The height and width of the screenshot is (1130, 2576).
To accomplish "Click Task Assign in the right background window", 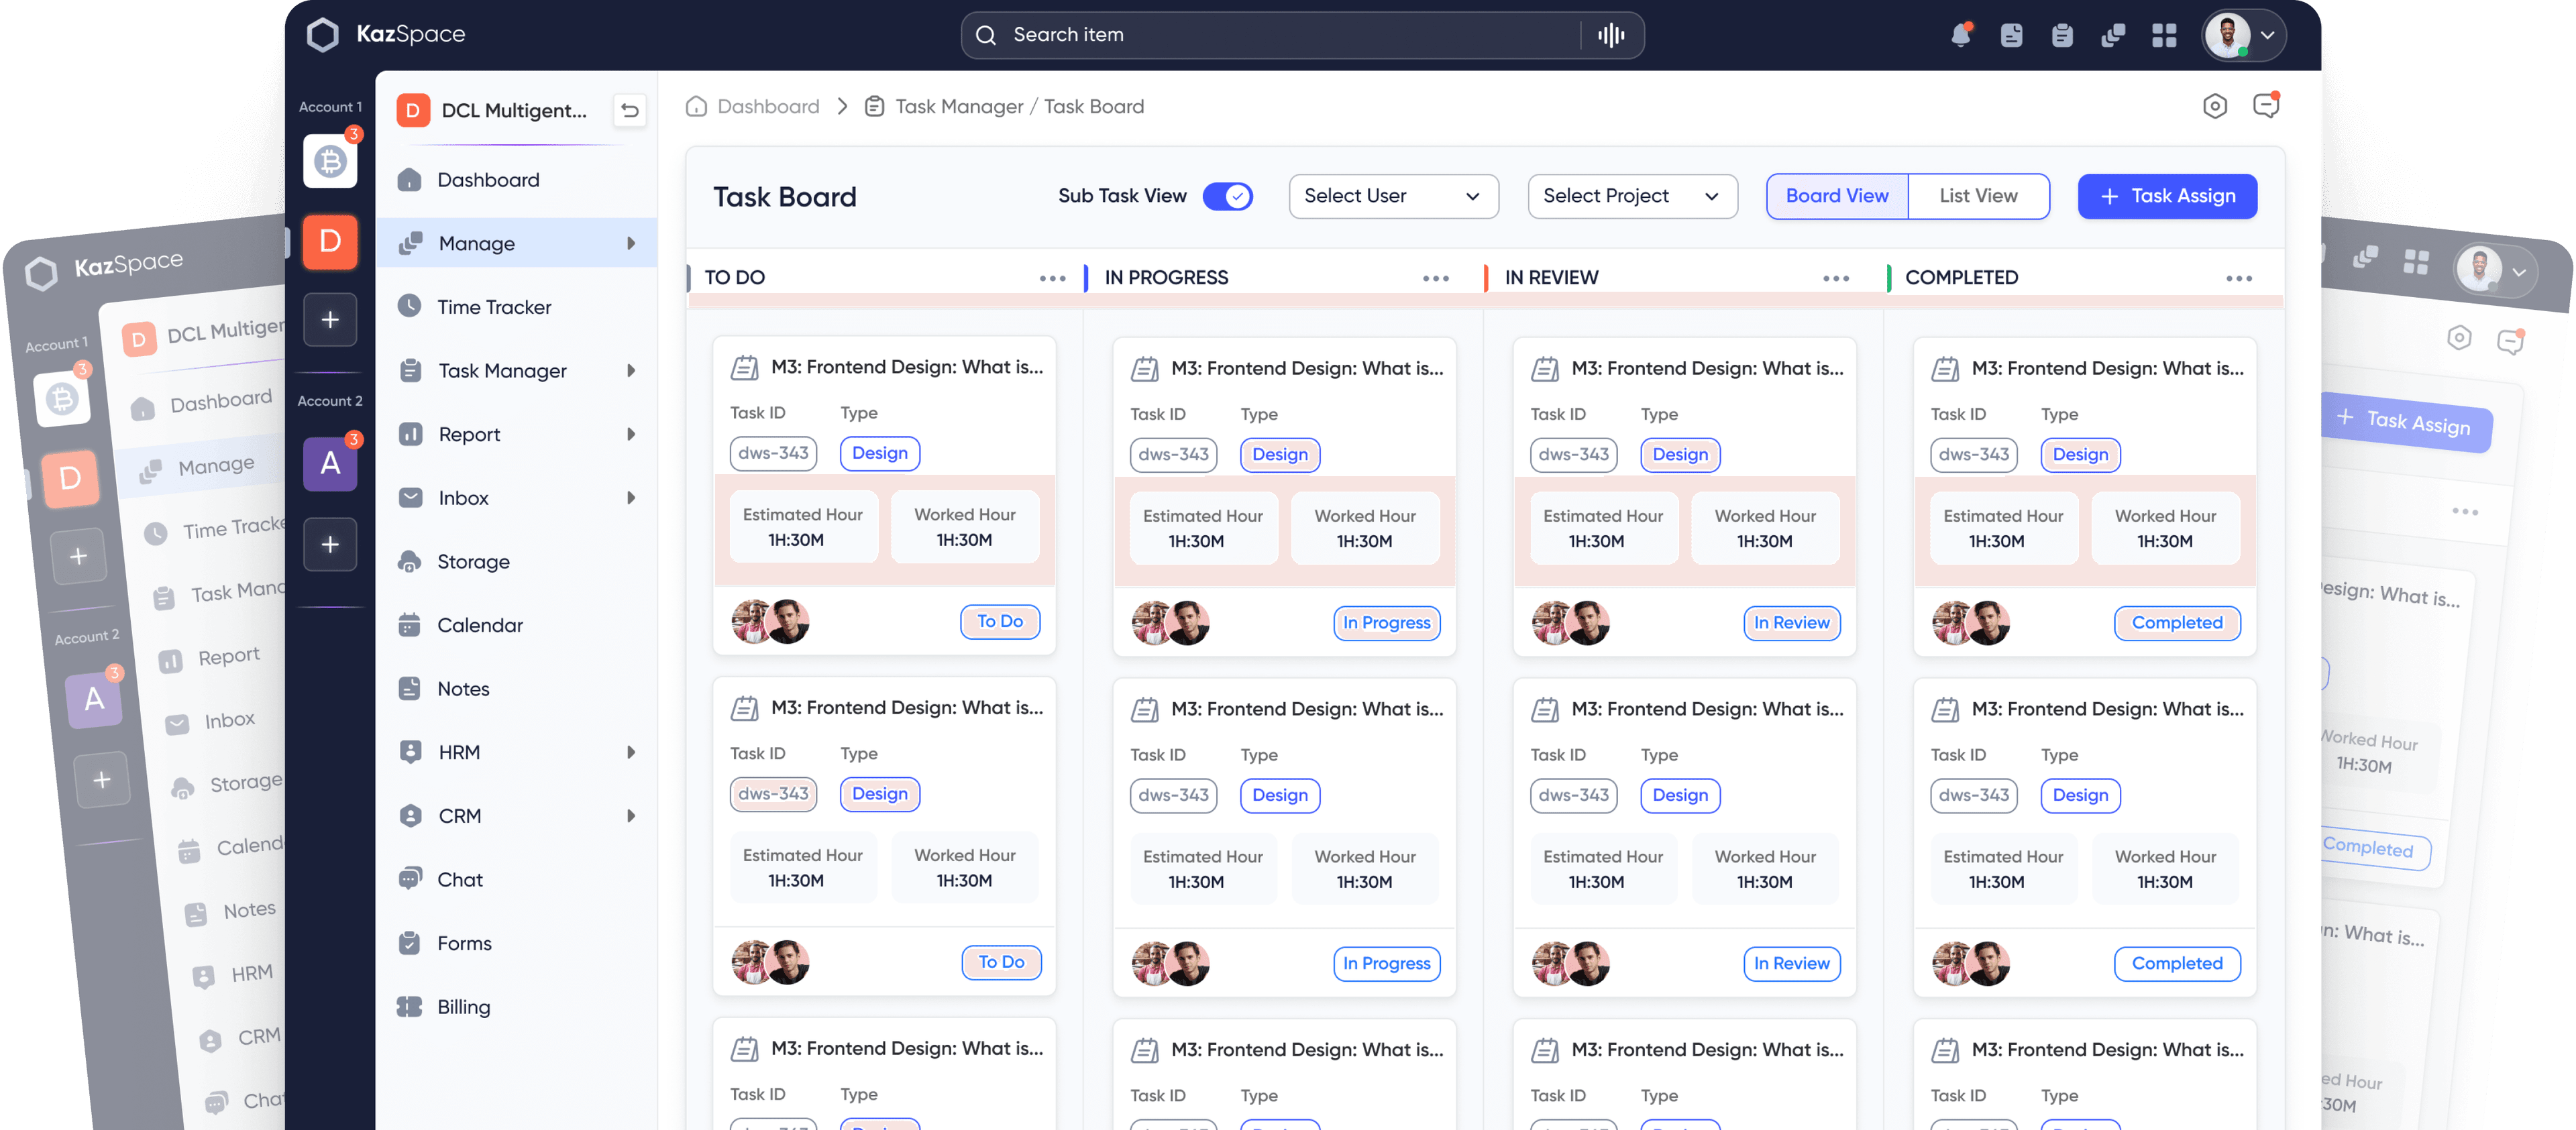I will pyautogui.click(x=2405, y=422).
